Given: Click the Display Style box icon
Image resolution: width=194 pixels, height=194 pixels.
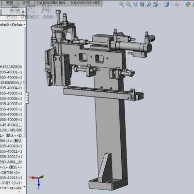Looking at the screenshot, I should [166, 4].
